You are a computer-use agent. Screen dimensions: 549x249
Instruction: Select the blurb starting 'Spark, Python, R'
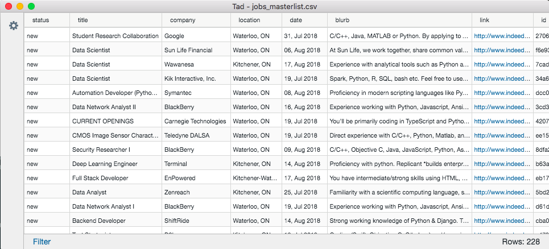coord(399,78)
